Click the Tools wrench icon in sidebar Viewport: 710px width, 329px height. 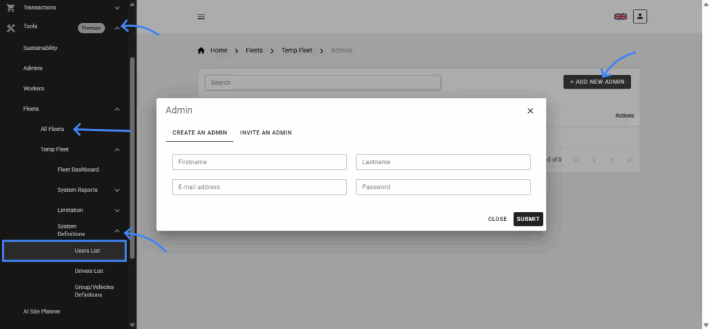coord(10,28)
